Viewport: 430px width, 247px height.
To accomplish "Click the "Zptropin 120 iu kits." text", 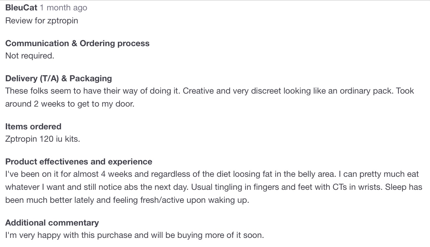I will tap(43, 139).
